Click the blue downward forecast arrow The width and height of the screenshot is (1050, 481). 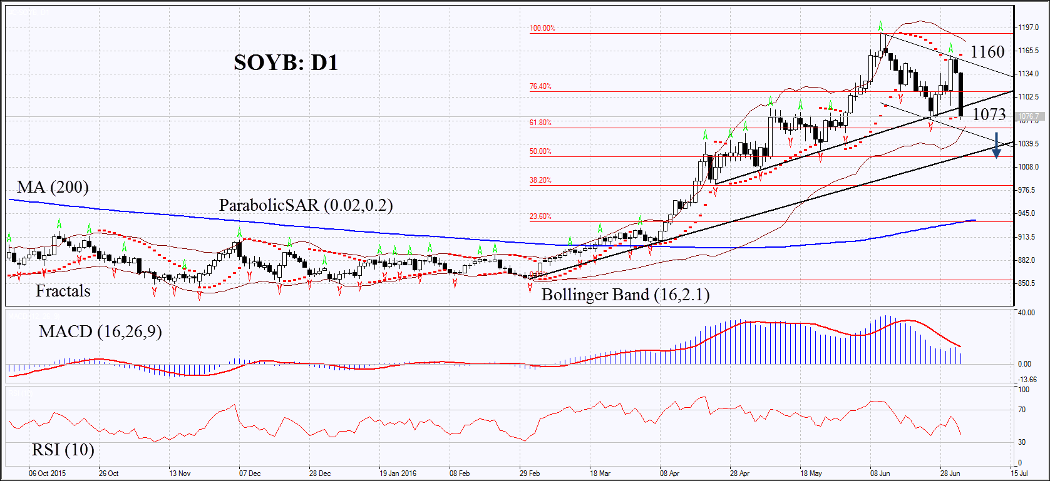point(996,146)
